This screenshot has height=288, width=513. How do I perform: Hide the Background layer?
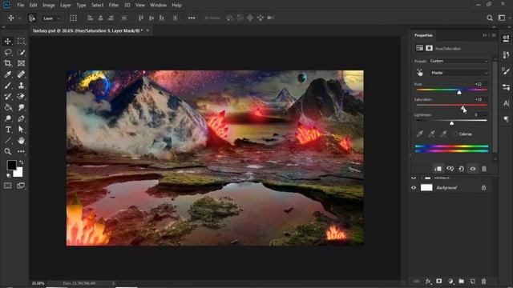click(x=414, y=188)
